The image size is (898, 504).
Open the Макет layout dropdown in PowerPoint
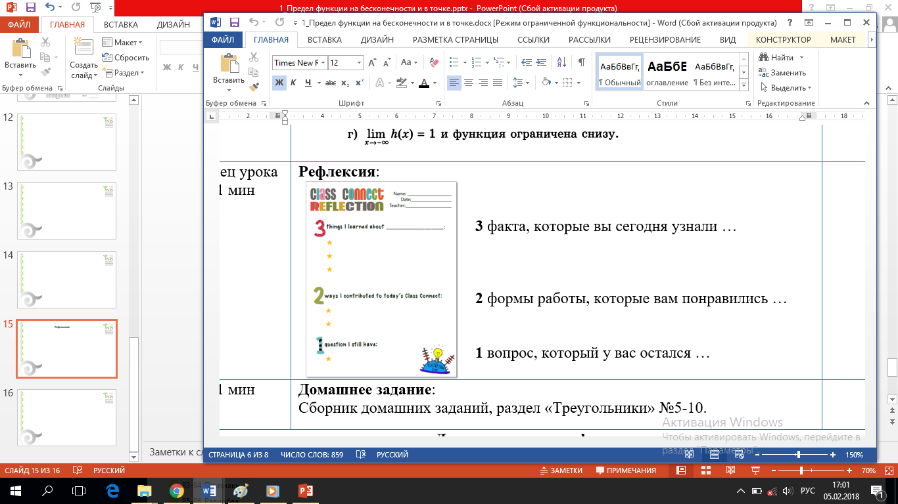(x=126, y=43)
